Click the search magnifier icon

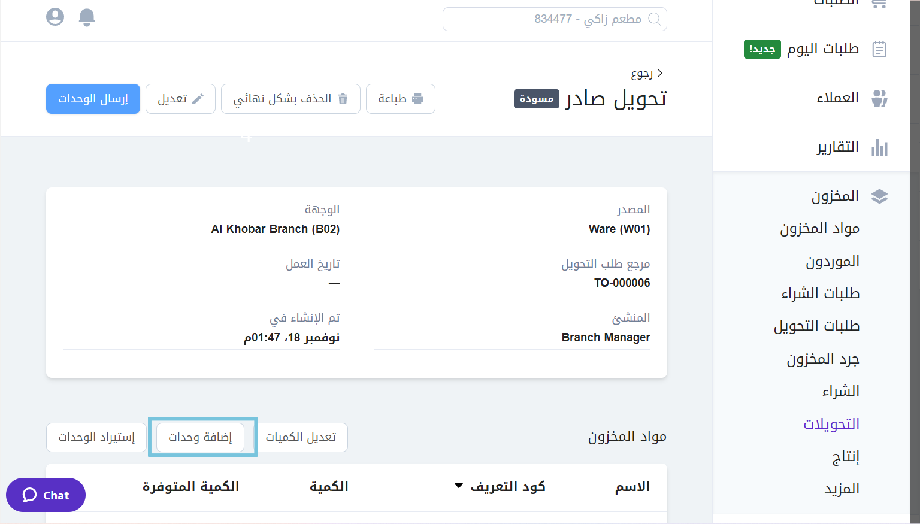[x=655, y=19]
